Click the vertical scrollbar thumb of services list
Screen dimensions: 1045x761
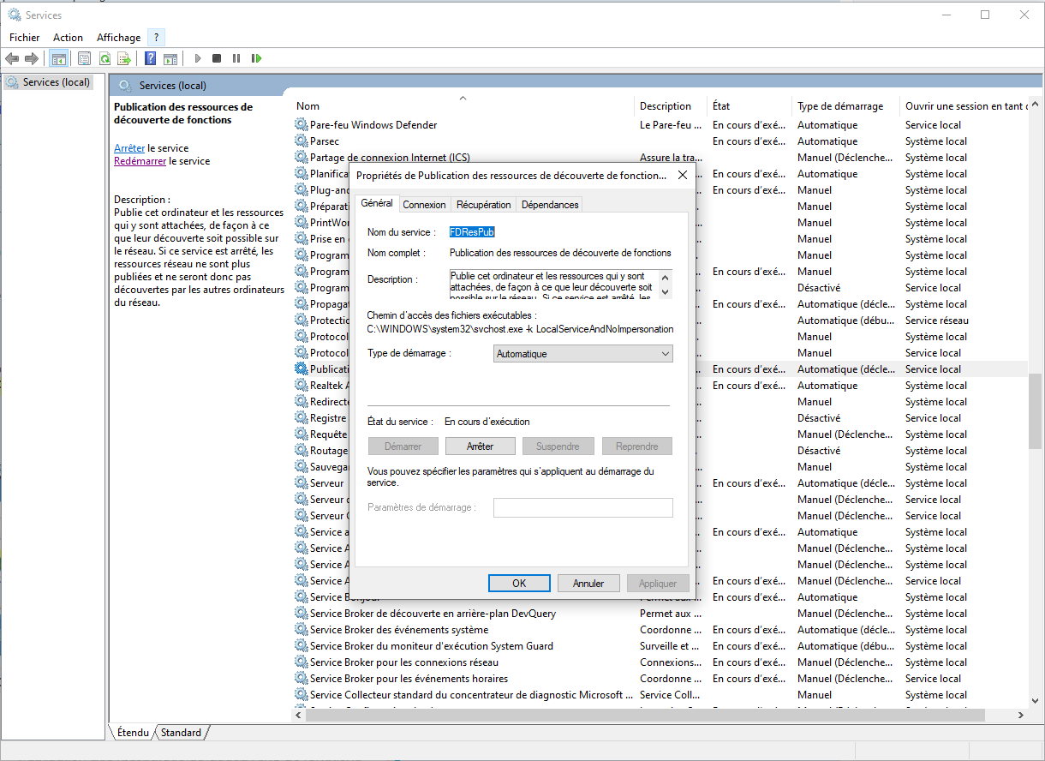click(1036, 411)
